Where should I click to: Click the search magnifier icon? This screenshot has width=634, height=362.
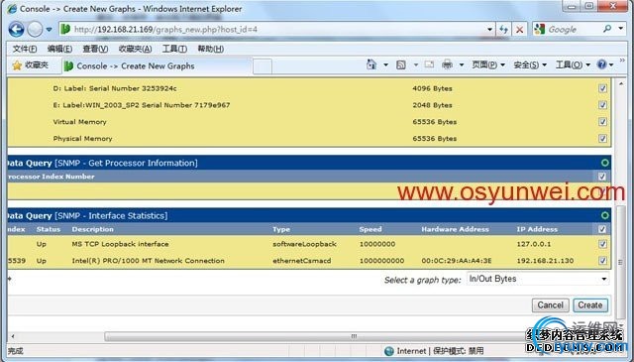pos(607,29)
